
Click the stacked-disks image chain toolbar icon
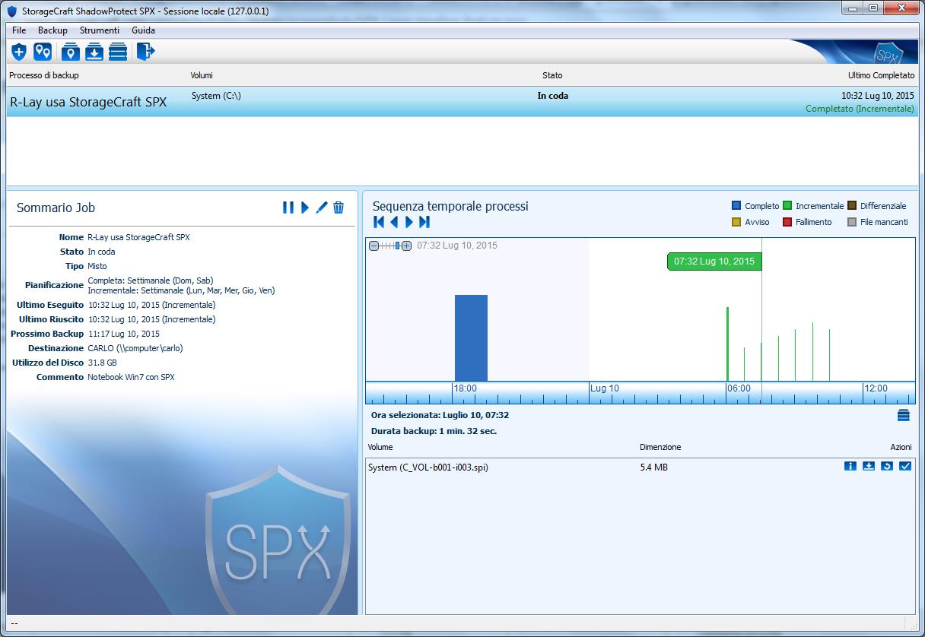[118, 52]
